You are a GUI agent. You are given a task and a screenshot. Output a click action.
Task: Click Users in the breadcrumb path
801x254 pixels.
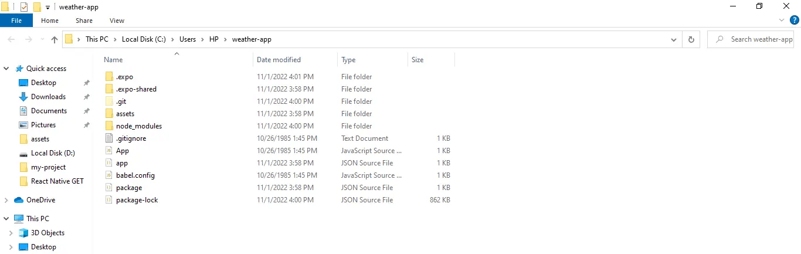pyautogui.click(x=188, y=39)
